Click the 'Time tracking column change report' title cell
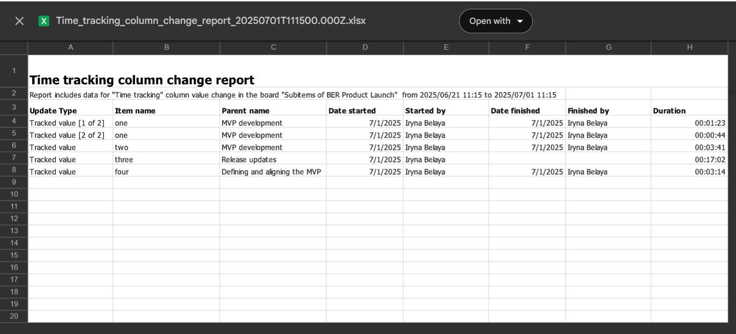This screenshot has width=736, height=334. [142, 80]
